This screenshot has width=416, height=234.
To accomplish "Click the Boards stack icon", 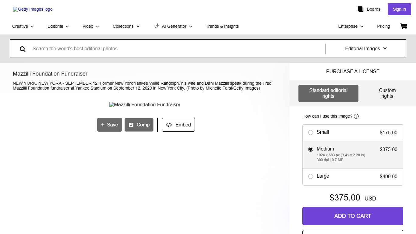I will click(x=361, y=9).
